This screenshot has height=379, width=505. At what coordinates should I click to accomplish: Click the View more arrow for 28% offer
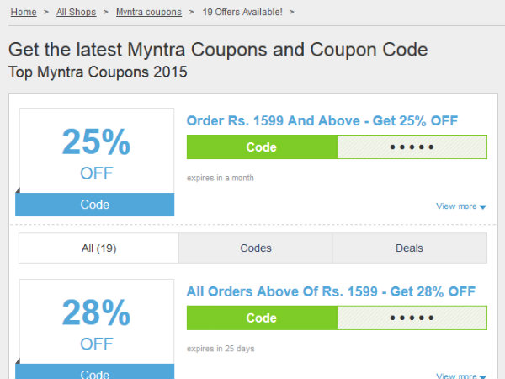click(483, 376)
